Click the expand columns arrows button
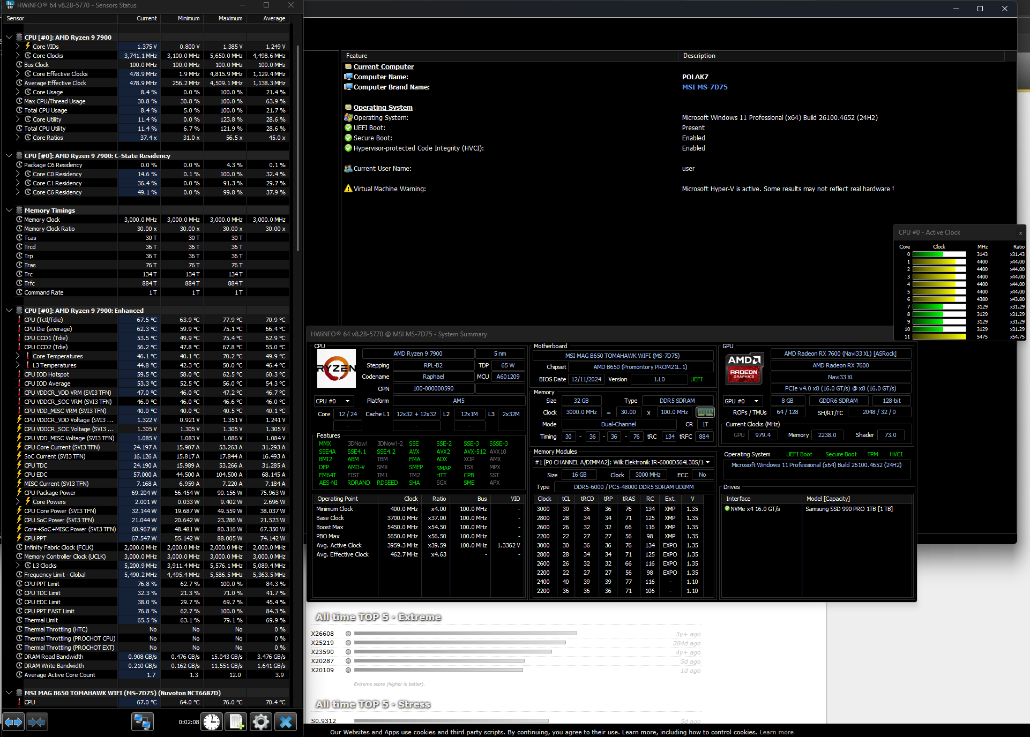The image size is (1030, 737). pyautogui.click(x=13, y=722)
